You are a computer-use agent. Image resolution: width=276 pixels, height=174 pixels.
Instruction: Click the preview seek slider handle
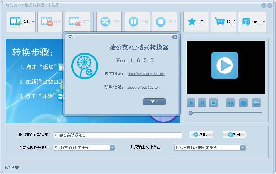[190, 113]
